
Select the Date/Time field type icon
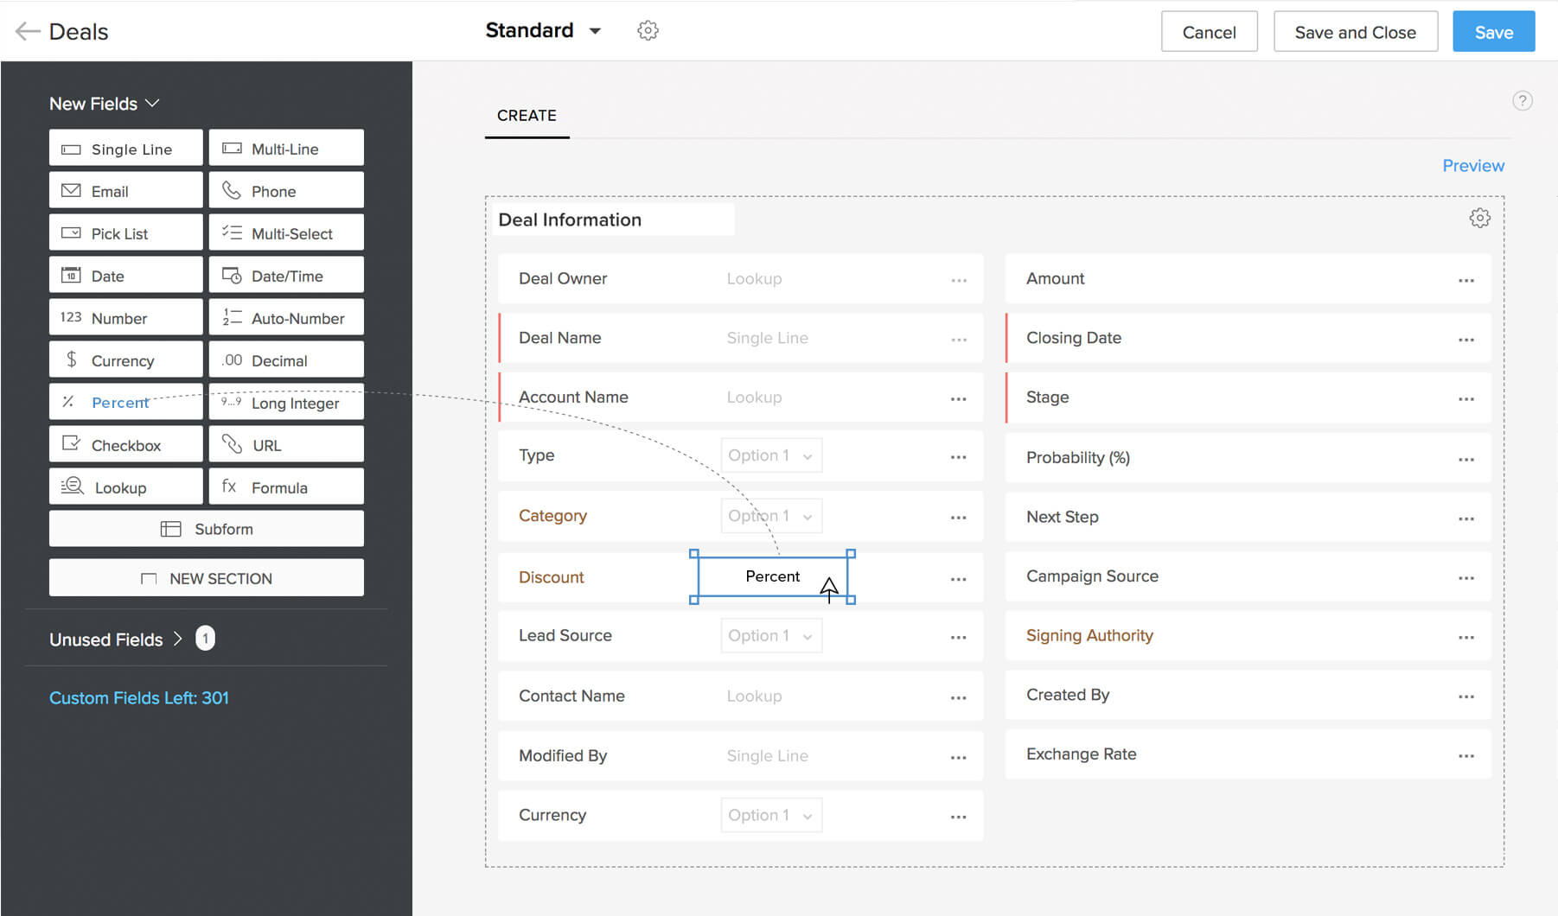click(232, 275)
